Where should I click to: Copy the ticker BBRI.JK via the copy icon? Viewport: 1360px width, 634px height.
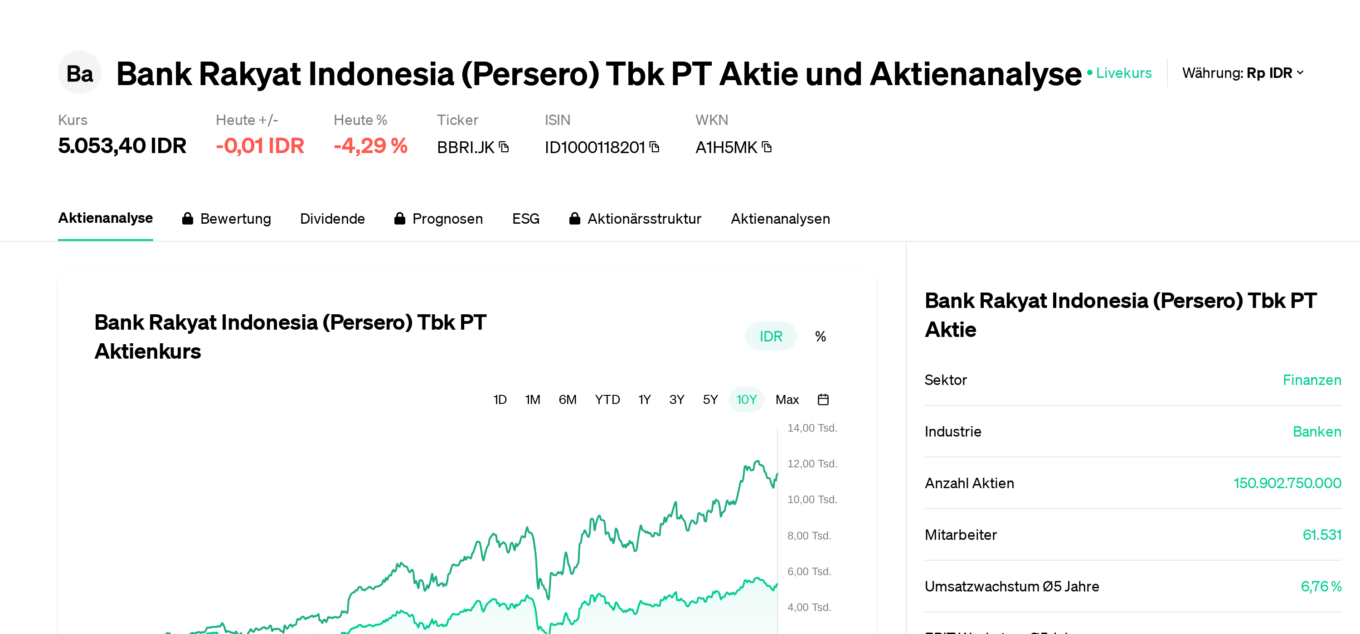pos(504,148)
